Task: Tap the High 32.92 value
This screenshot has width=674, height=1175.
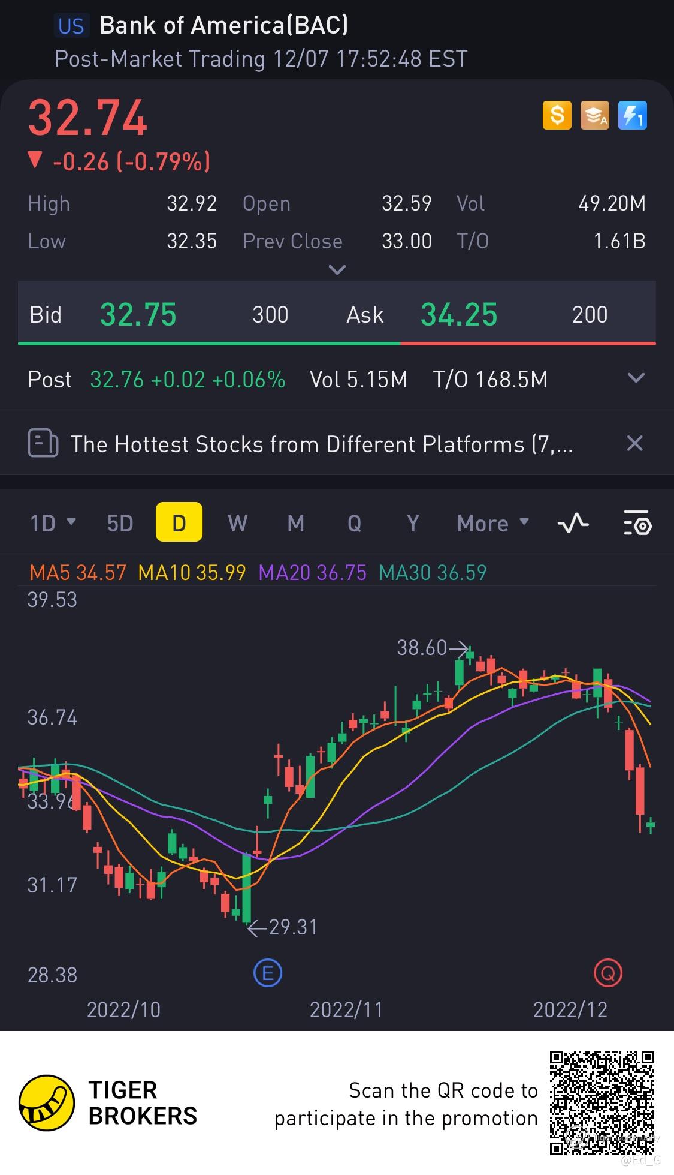Action: [192, 203]
